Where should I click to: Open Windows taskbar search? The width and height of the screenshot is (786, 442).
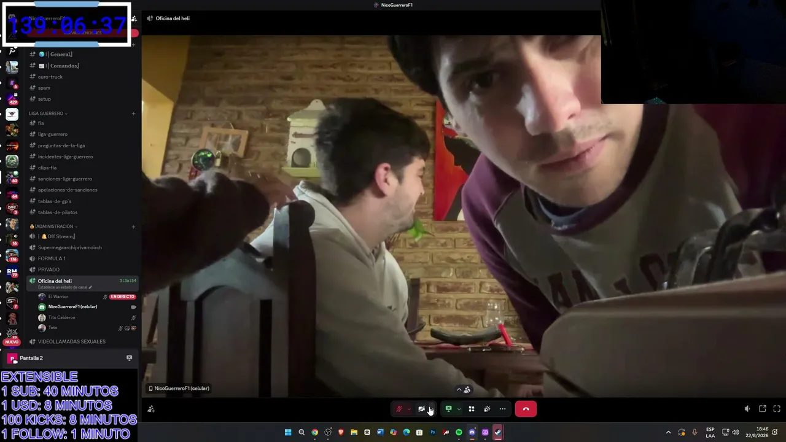click(x=302, y=432)
